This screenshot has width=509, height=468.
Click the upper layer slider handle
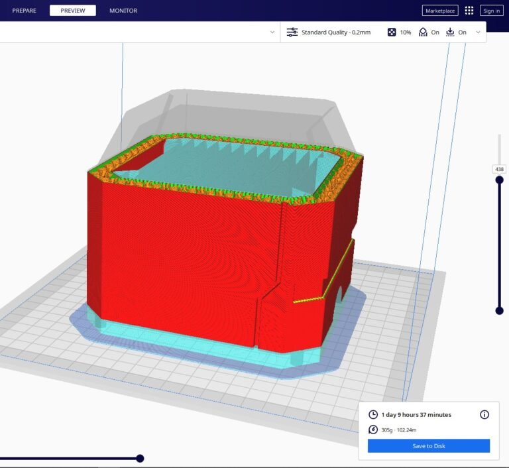499,180
